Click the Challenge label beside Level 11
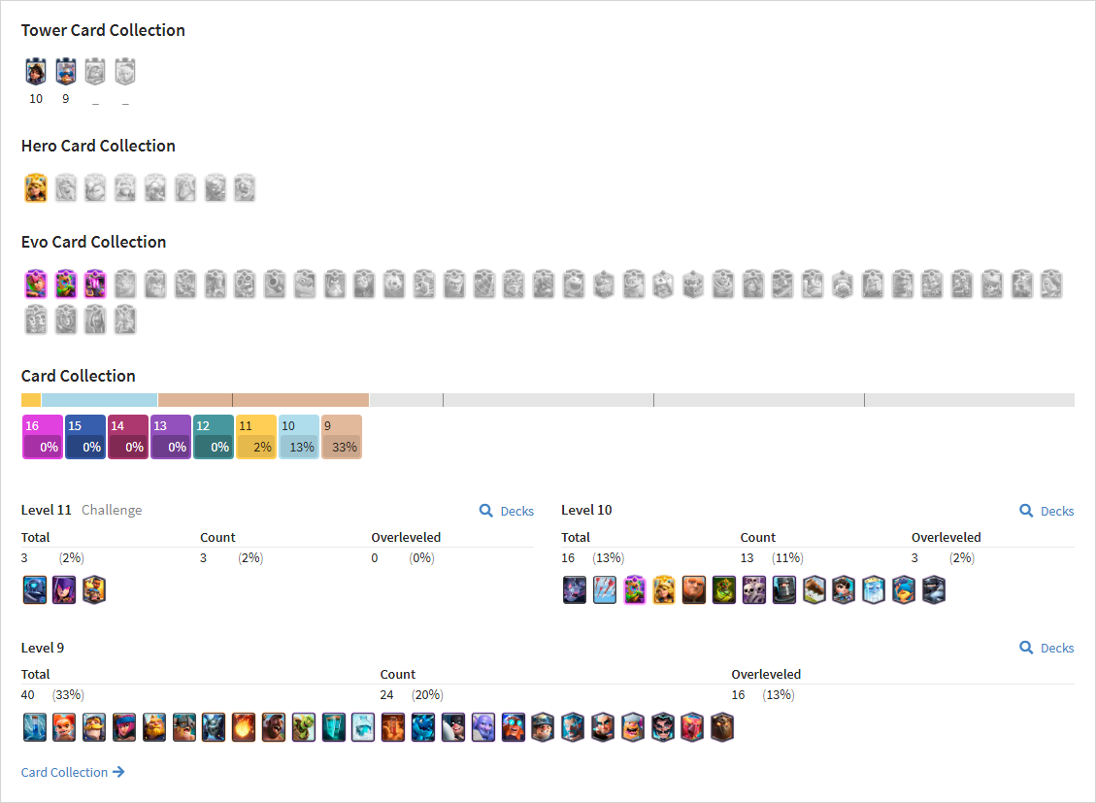Viewport: 1096px width, 803px height. (x=112, y=510)
